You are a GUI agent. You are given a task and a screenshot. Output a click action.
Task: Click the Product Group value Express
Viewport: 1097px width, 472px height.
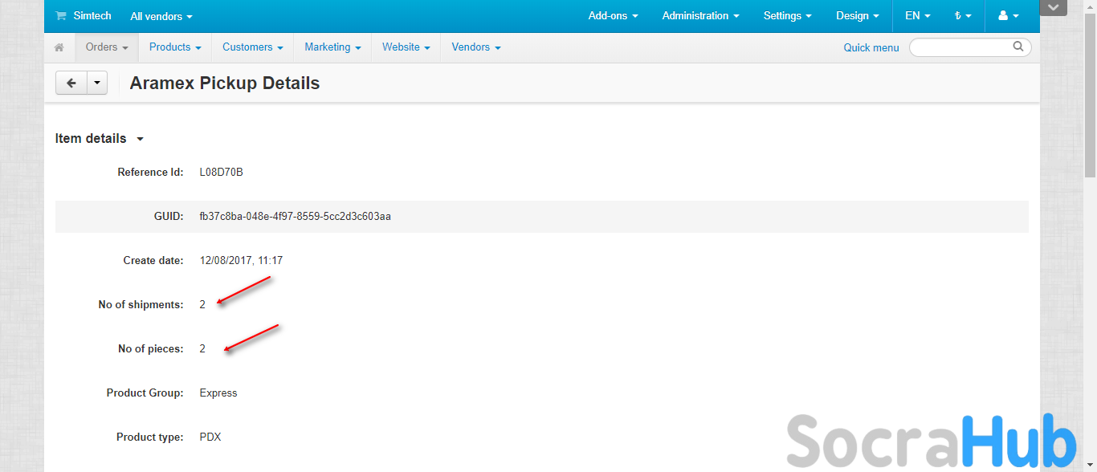(218, 393)
